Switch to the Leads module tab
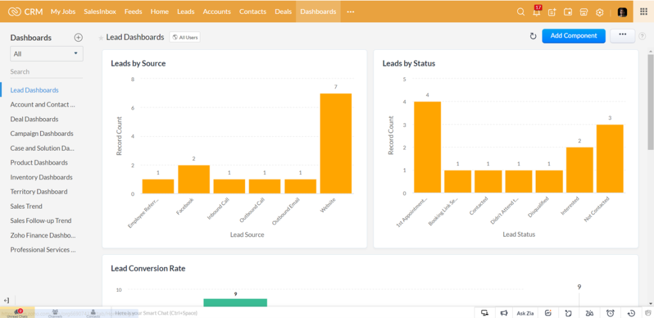 (186, 11)
